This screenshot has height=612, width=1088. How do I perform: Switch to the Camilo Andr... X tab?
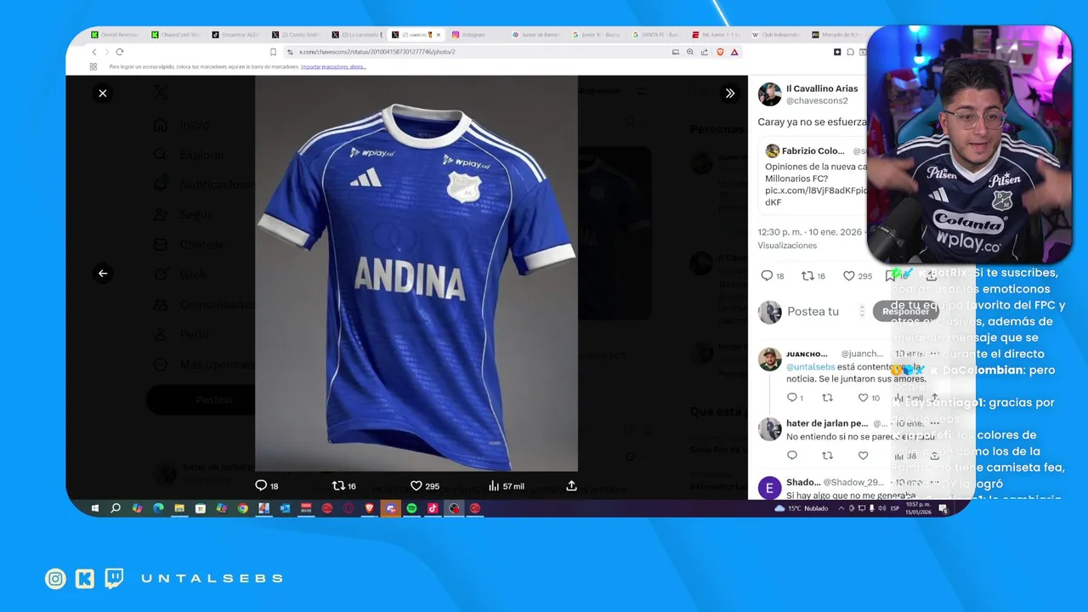tap(296, 35)
